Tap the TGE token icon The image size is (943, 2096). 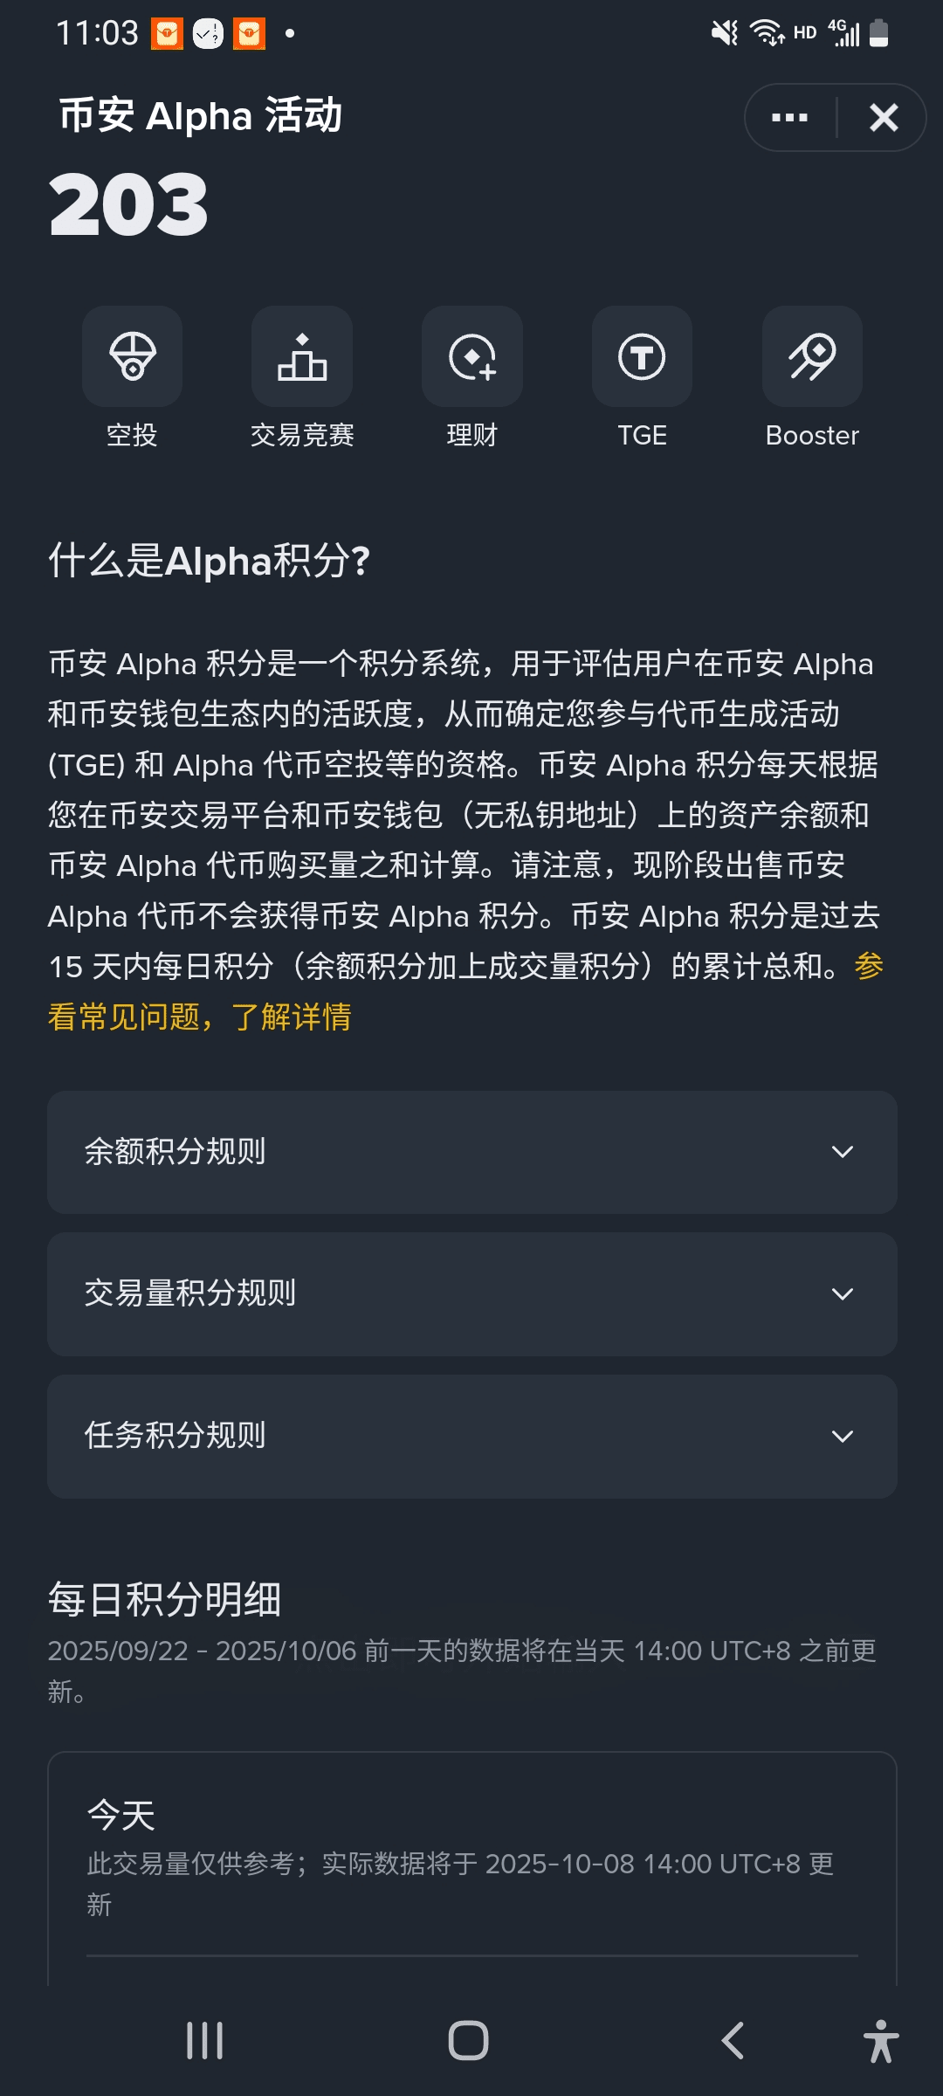[x=642, y=356]
